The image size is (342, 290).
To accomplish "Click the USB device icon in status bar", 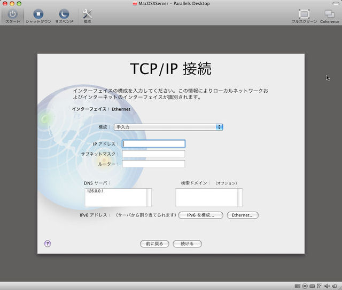I will pos(335,286).
